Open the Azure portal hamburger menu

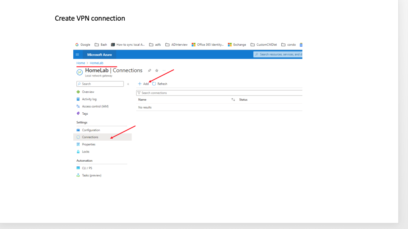77,55
